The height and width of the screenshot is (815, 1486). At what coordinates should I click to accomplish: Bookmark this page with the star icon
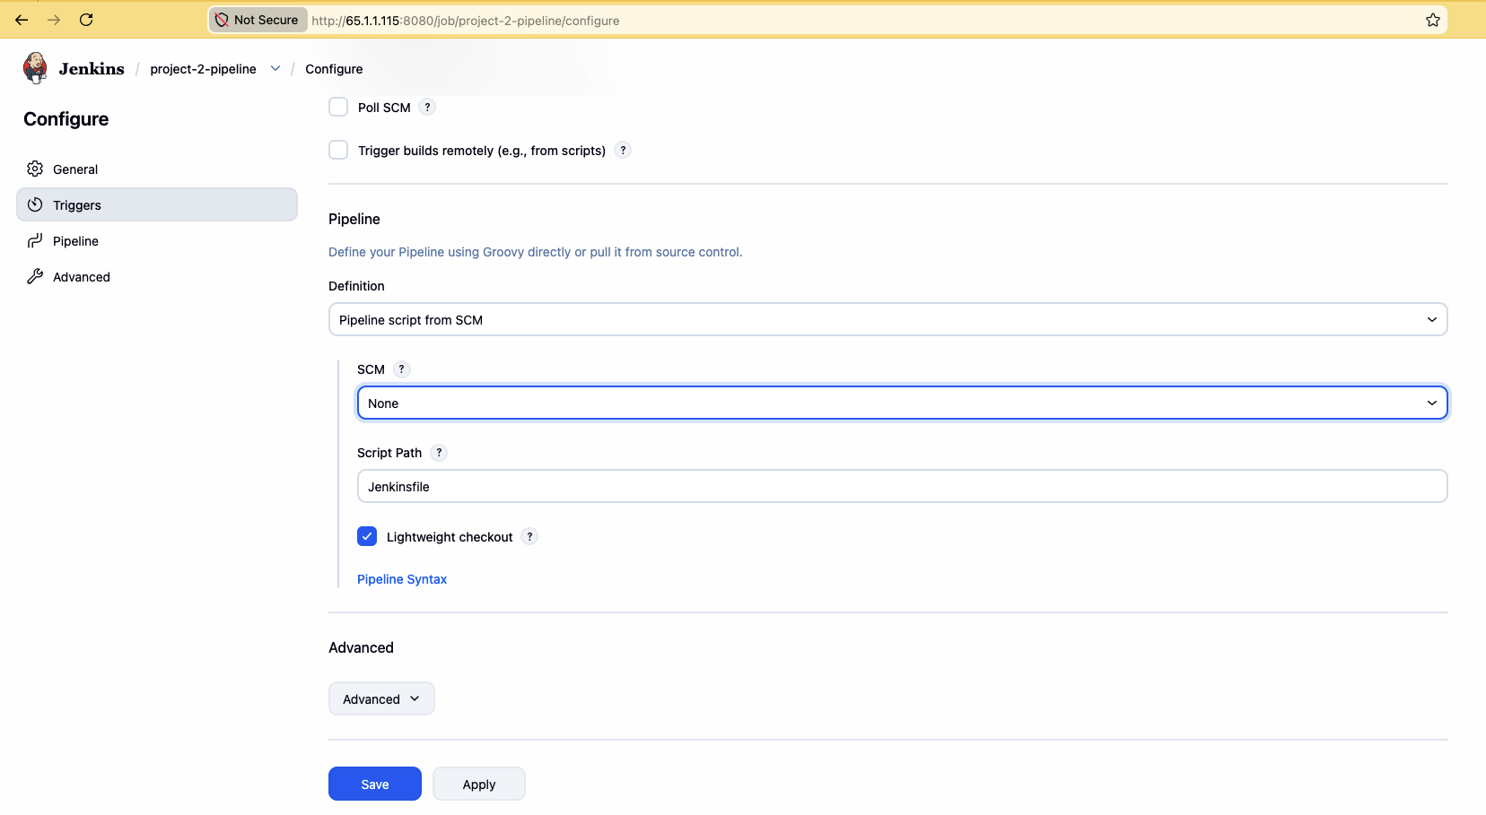[1433, 20]
